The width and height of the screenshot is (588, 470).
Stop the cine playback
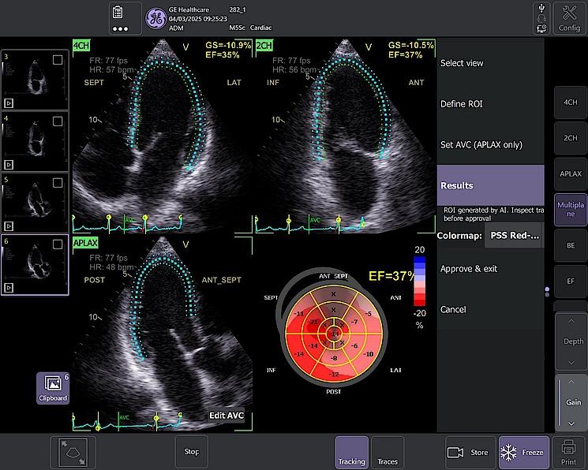pyautogui.click(x=191, y=453)
